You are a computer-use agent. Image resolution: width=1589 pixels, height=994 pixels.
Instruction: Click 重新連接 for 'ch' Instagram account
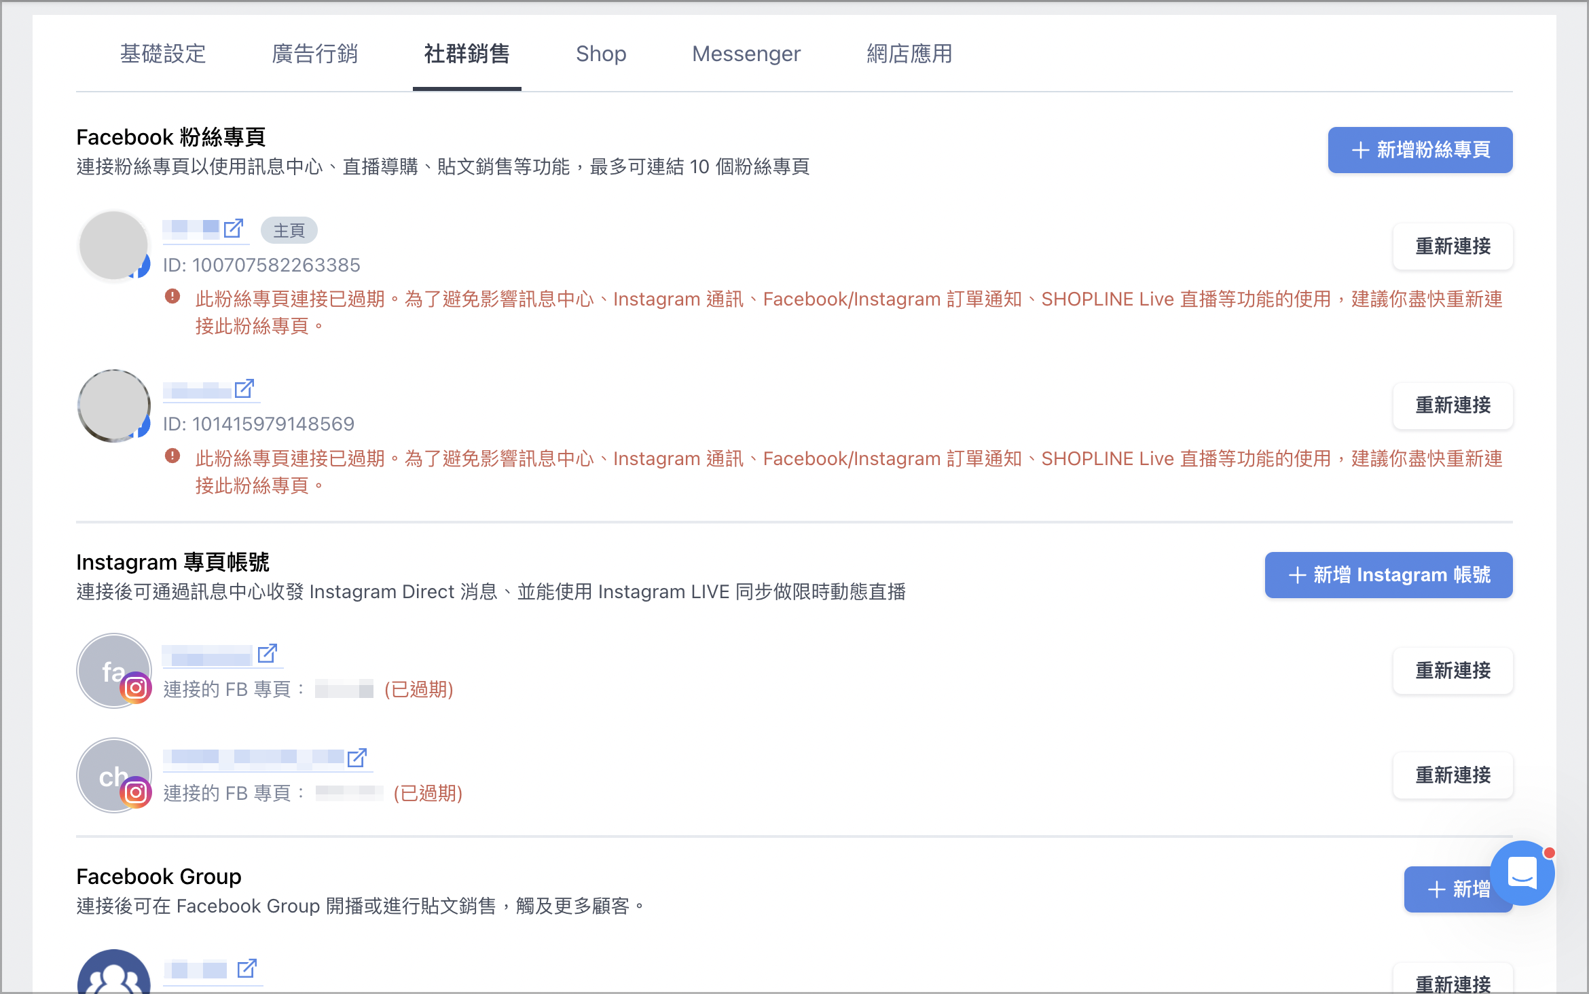tap(1453, 775)
